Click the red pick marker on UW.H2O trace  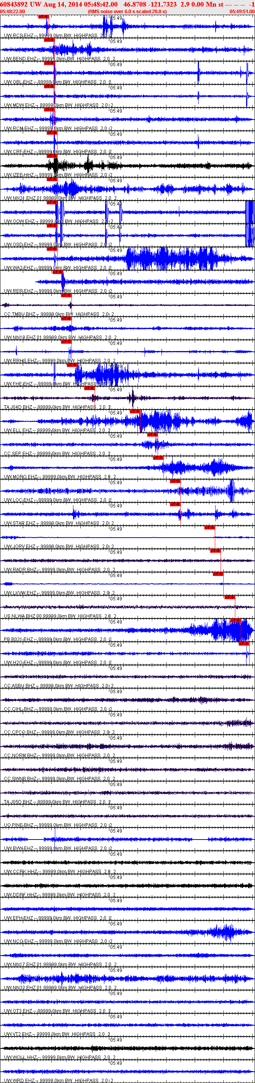(244, 643)
